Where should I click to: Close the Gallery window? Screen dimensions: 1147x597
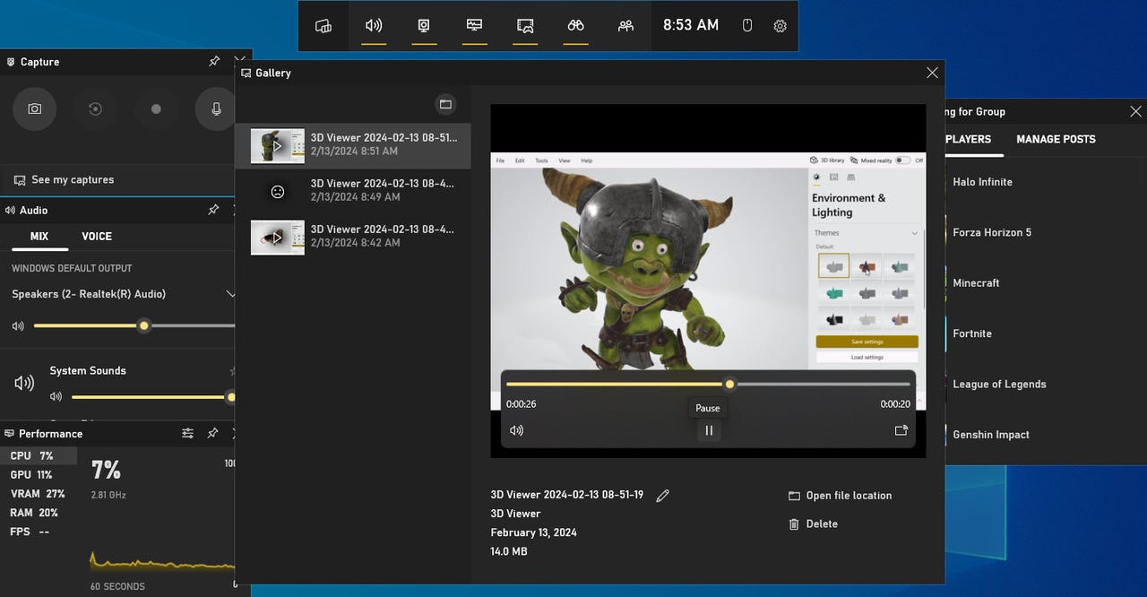click(932, 73)
